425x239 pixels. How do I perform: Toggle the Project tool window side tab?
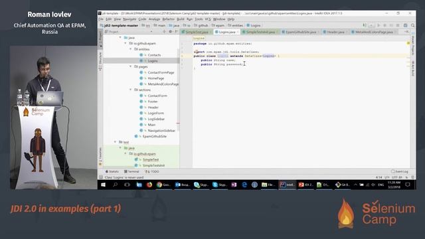tap(100, 39)
